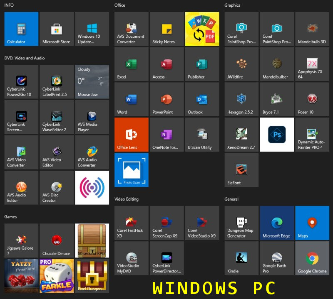Open the yellow PDF converter tile
This screenshot has height=299, width=333.
(202, 29)
